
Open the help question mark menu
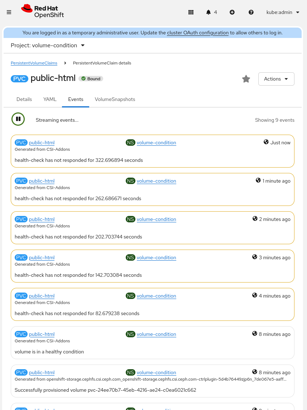tap(251, 12)
